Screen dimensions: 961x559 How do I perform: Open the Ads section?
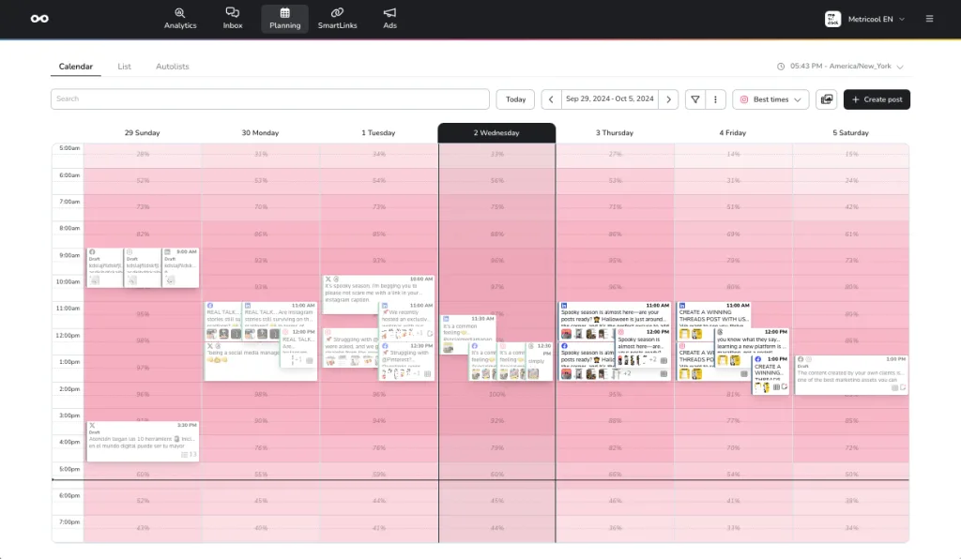389,18
